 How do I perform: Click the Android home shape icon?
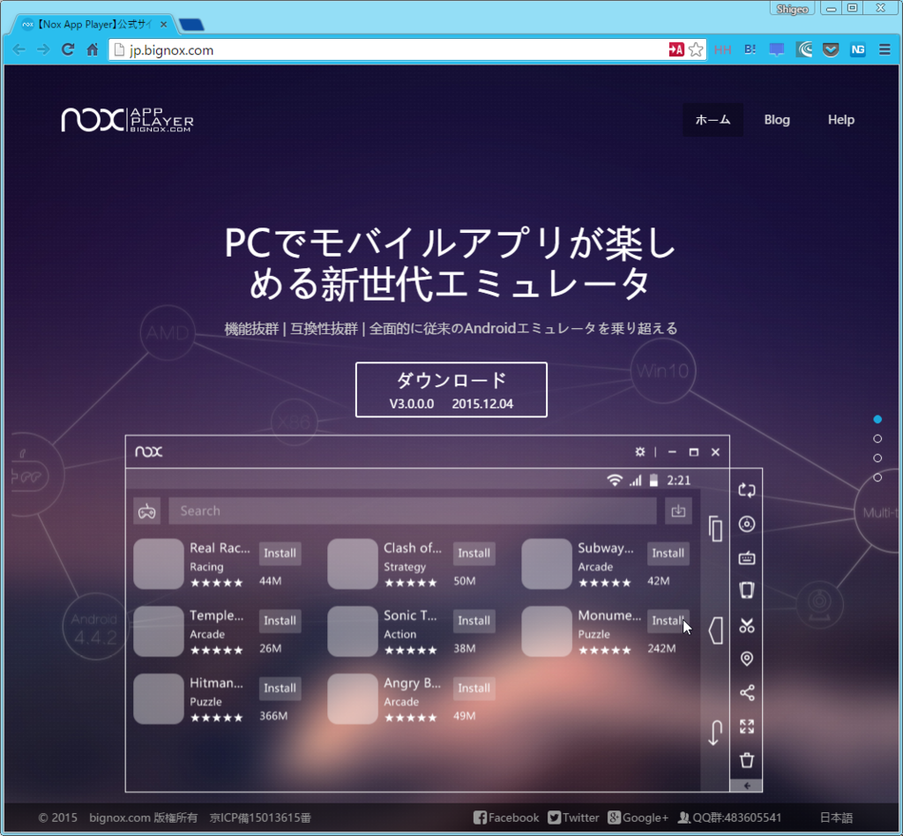tap(716, 631)
